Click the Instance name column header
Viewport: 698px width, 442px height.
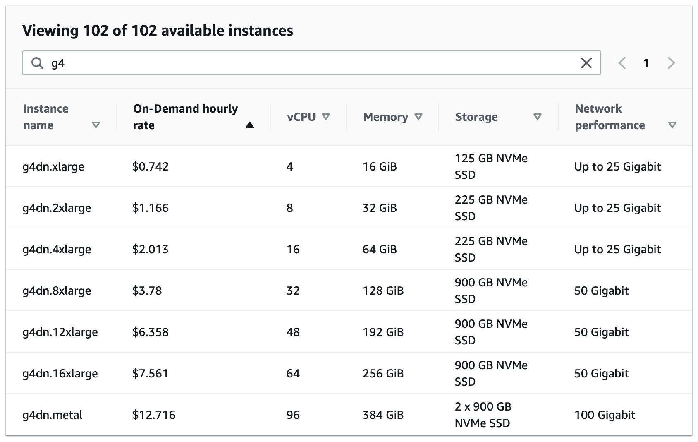45,117
